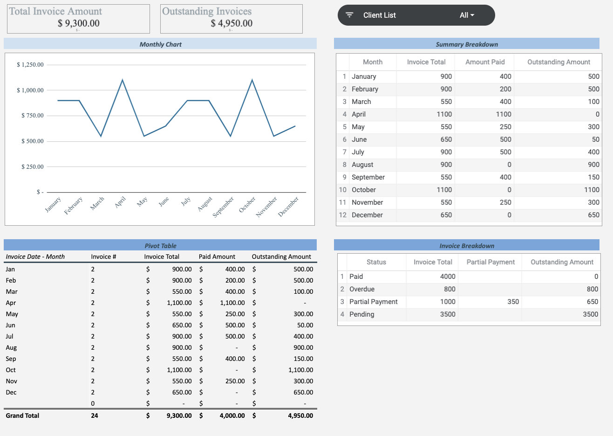The image size is (613, 436).
Task: Select the Summary Breakdown header
Action: pyautogui.click(x=467, y=43)
